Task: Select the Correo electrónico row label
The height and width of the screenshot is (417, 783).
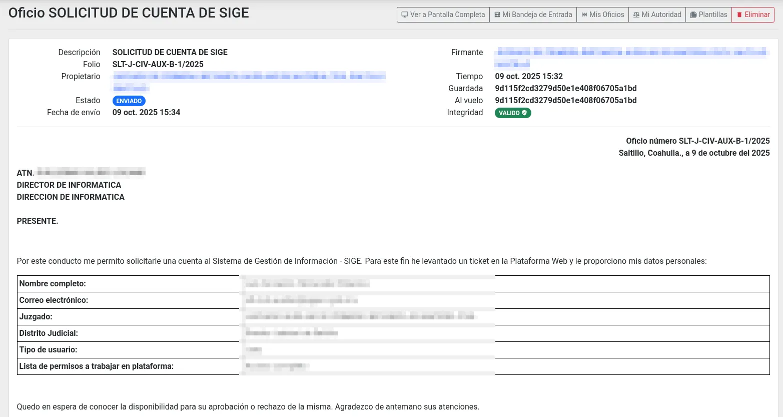Action: 54,300
